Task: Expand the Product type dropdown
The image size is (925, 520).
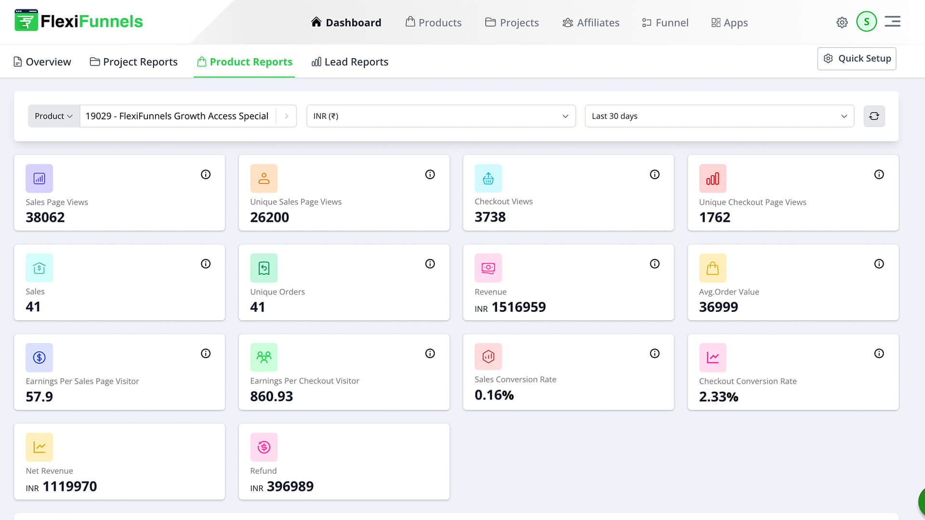Action: pyautogui.click(x=53, y=116)
